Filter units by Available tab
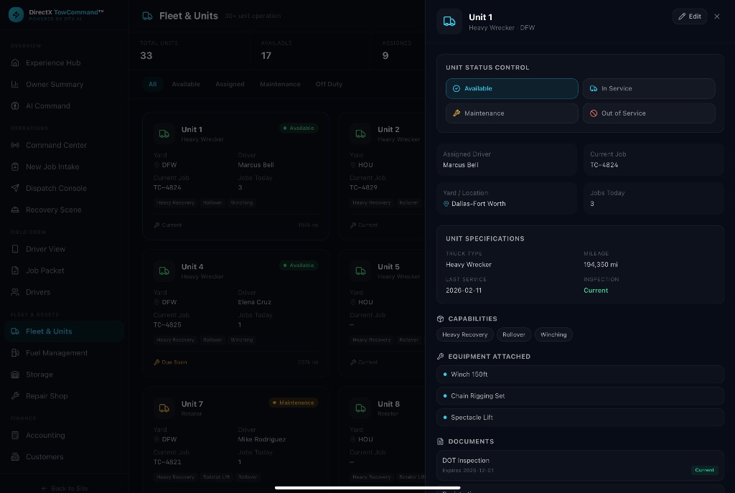Screen dimensions: 735x493 186,85
